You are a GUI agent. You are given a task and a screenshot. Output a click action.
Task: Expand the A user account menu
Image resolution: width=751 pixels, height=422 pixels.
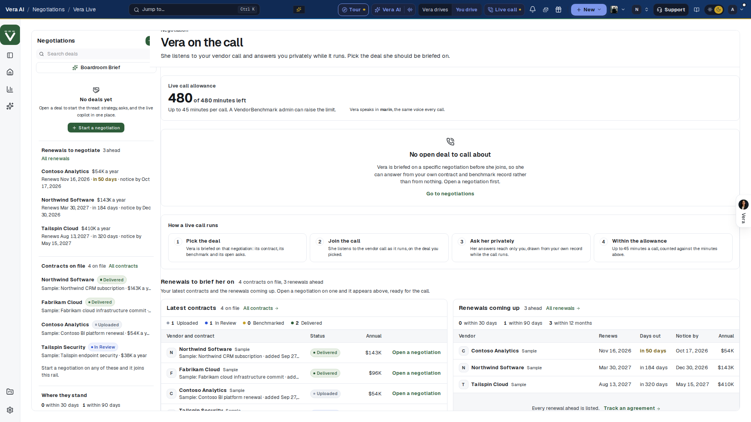[736, 9]
